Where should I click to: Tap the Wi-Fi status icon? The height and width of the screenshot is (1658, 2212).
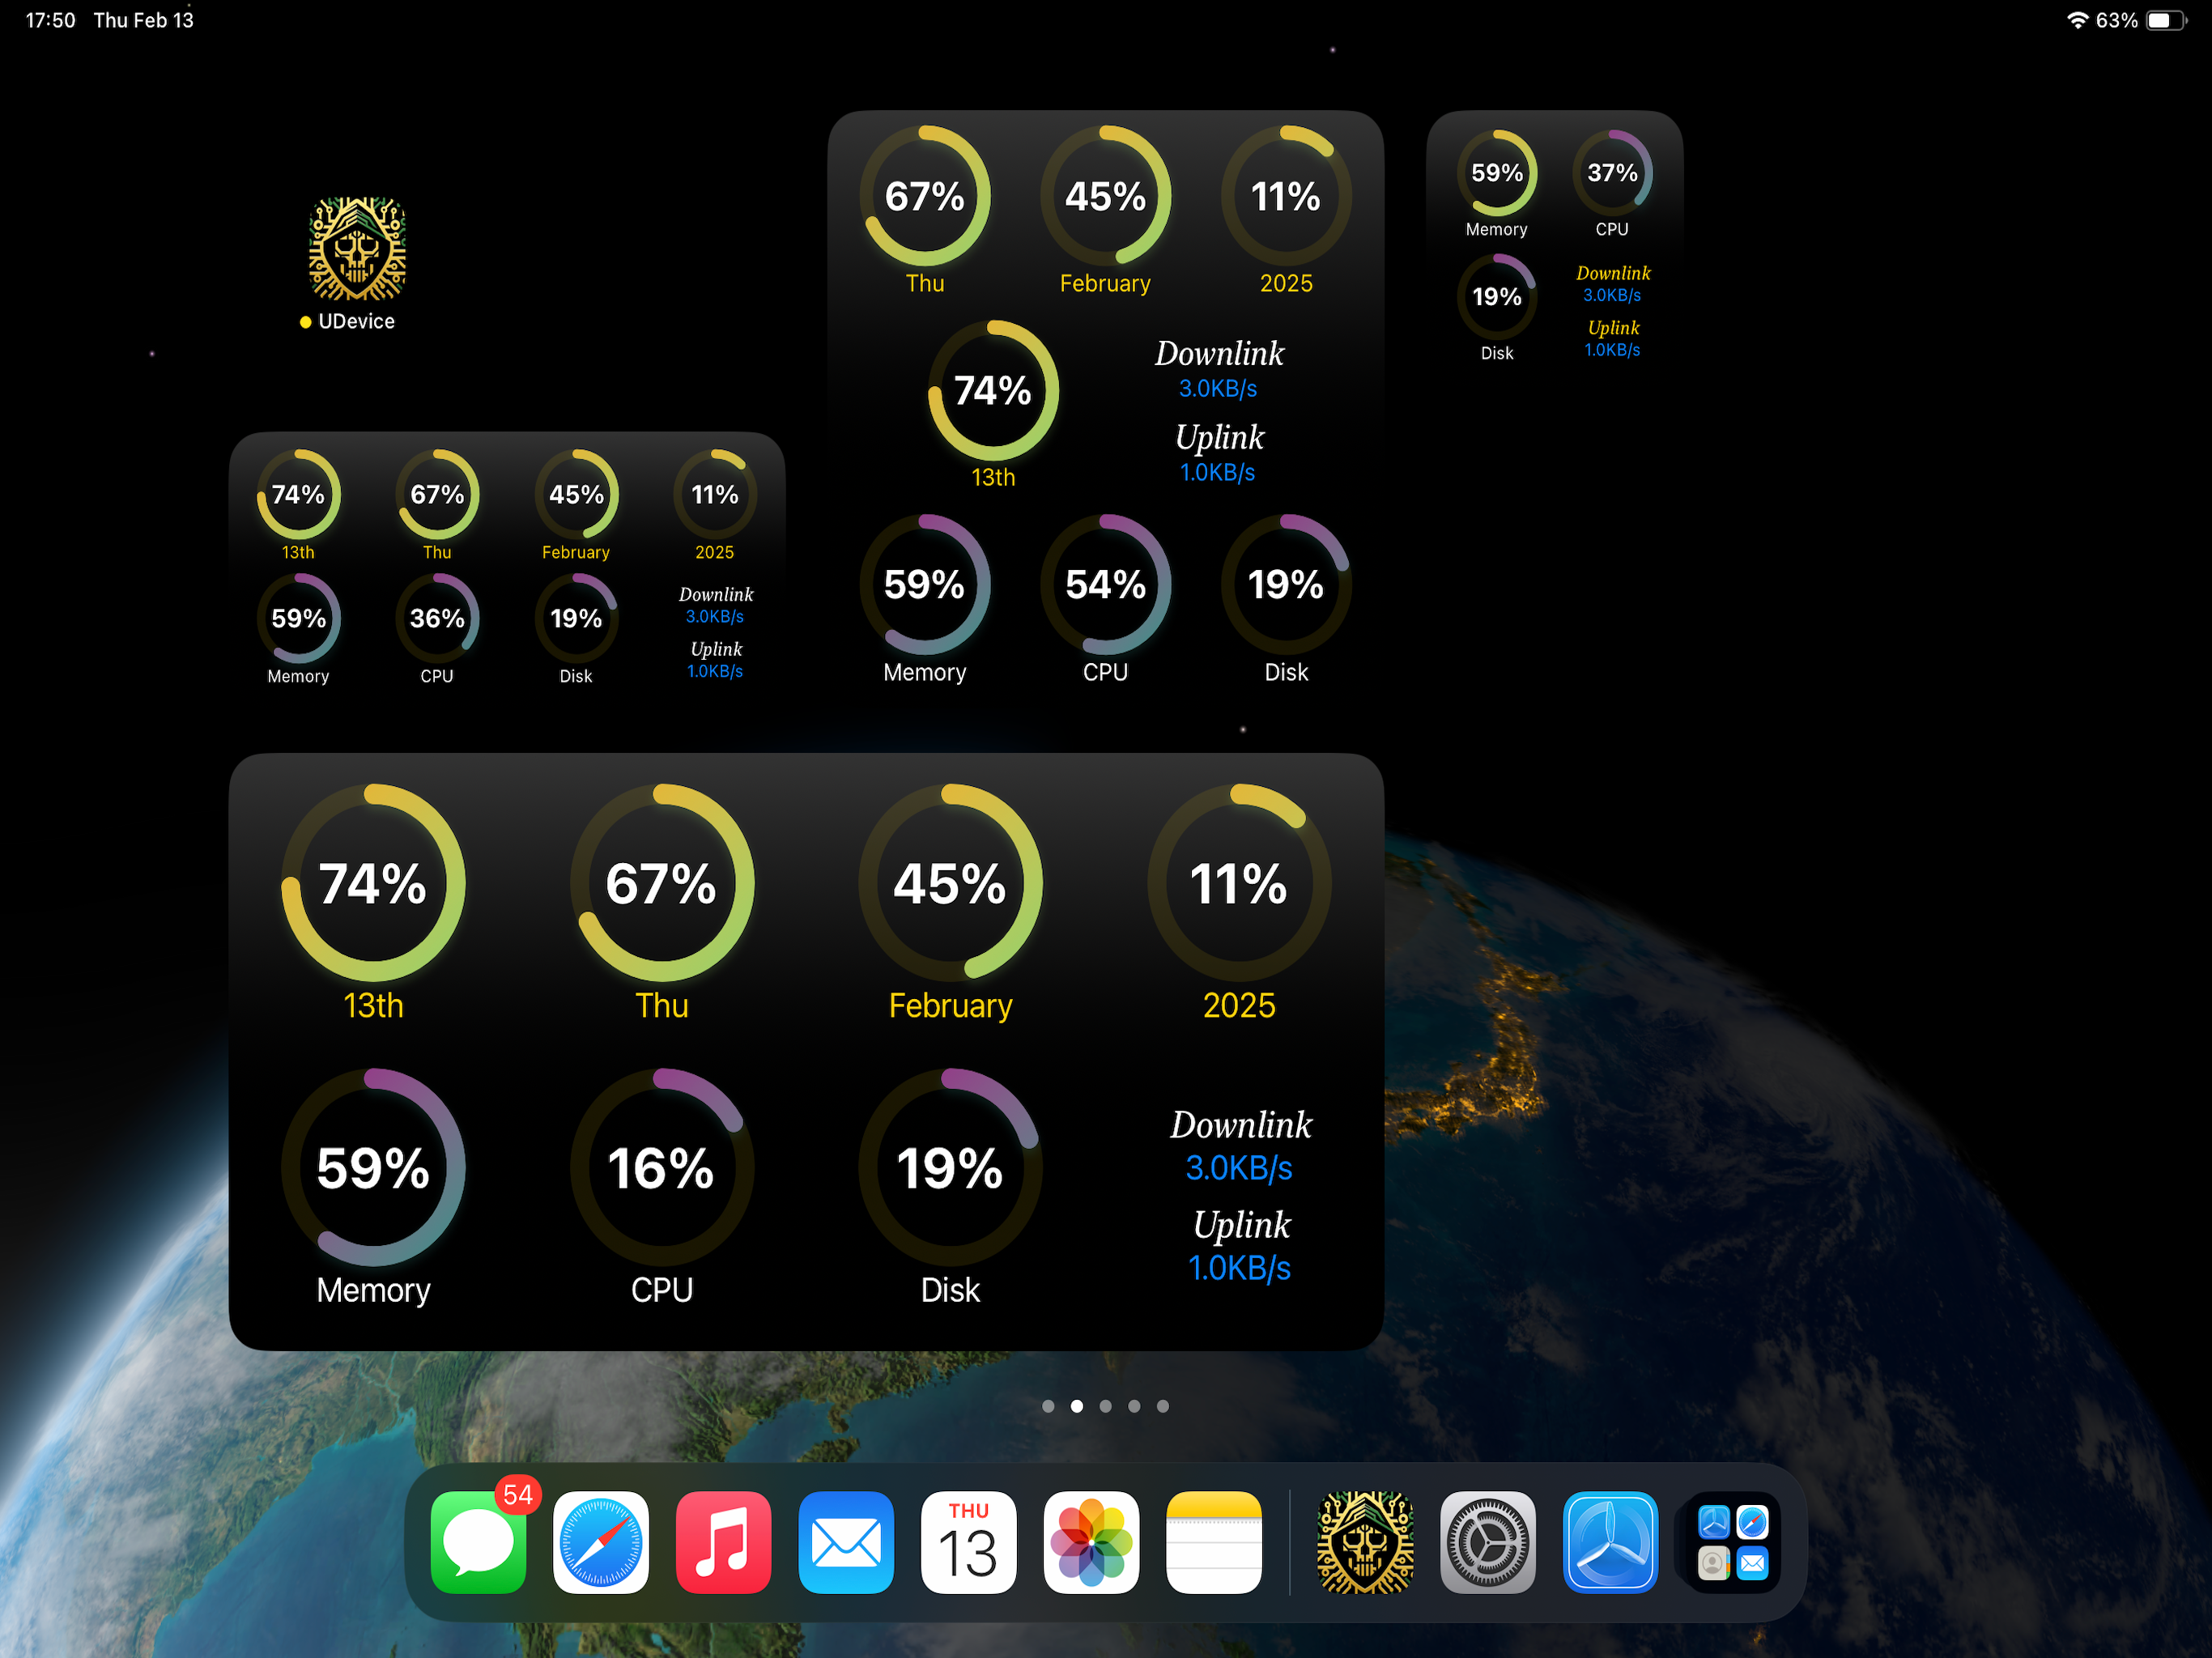tap(2077, 20)
